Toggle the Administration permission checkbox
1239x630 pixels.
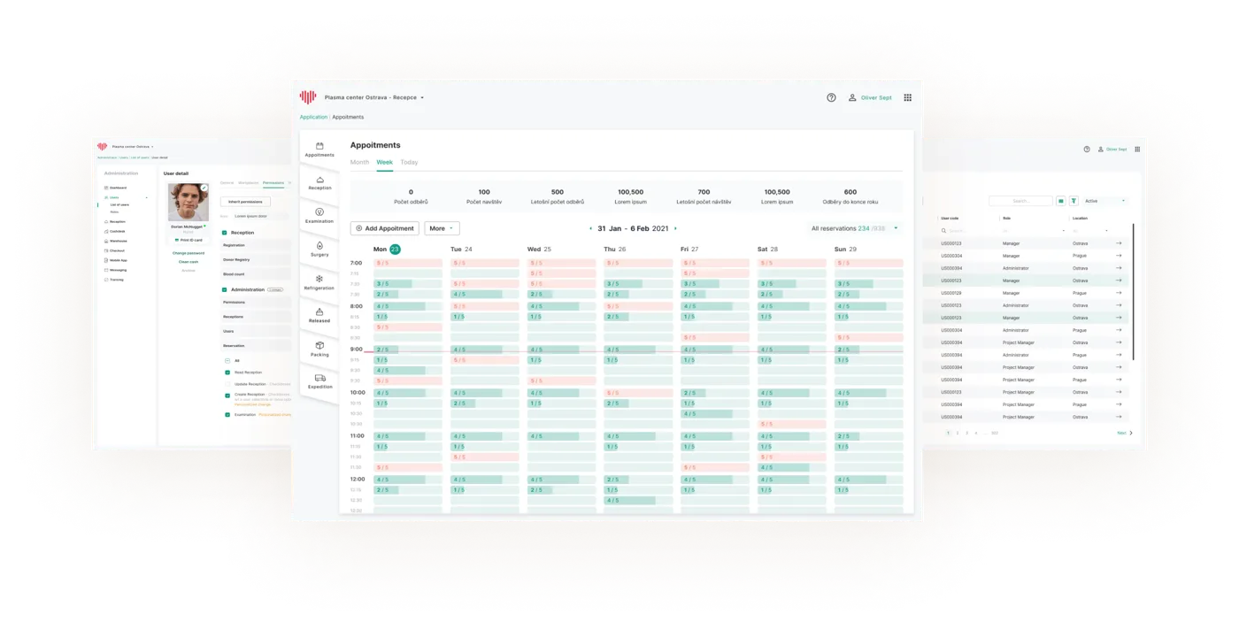tap(225, 289)
